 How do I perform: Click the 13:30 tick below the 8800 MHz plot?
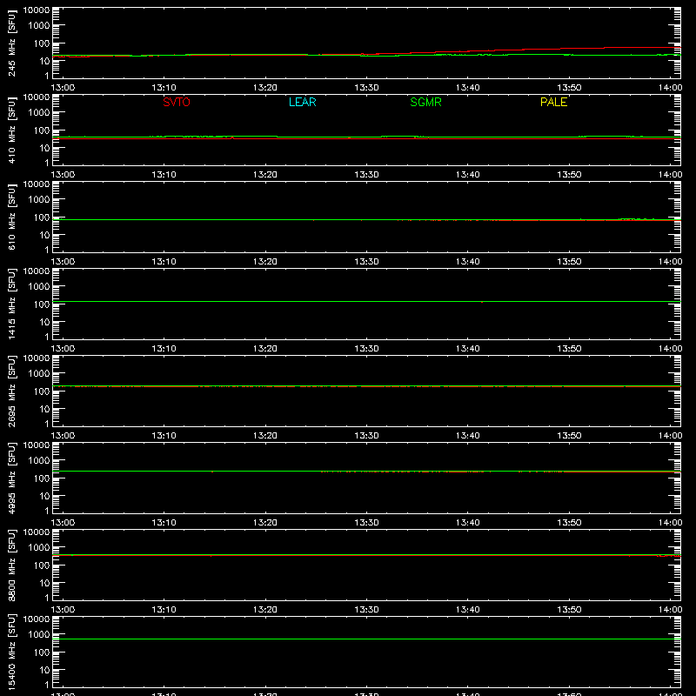[x=366, y=610]
